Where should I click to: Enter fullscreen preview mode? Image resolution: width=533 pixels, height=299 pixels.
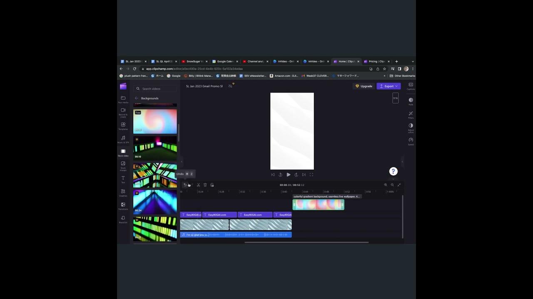(311, 175)
